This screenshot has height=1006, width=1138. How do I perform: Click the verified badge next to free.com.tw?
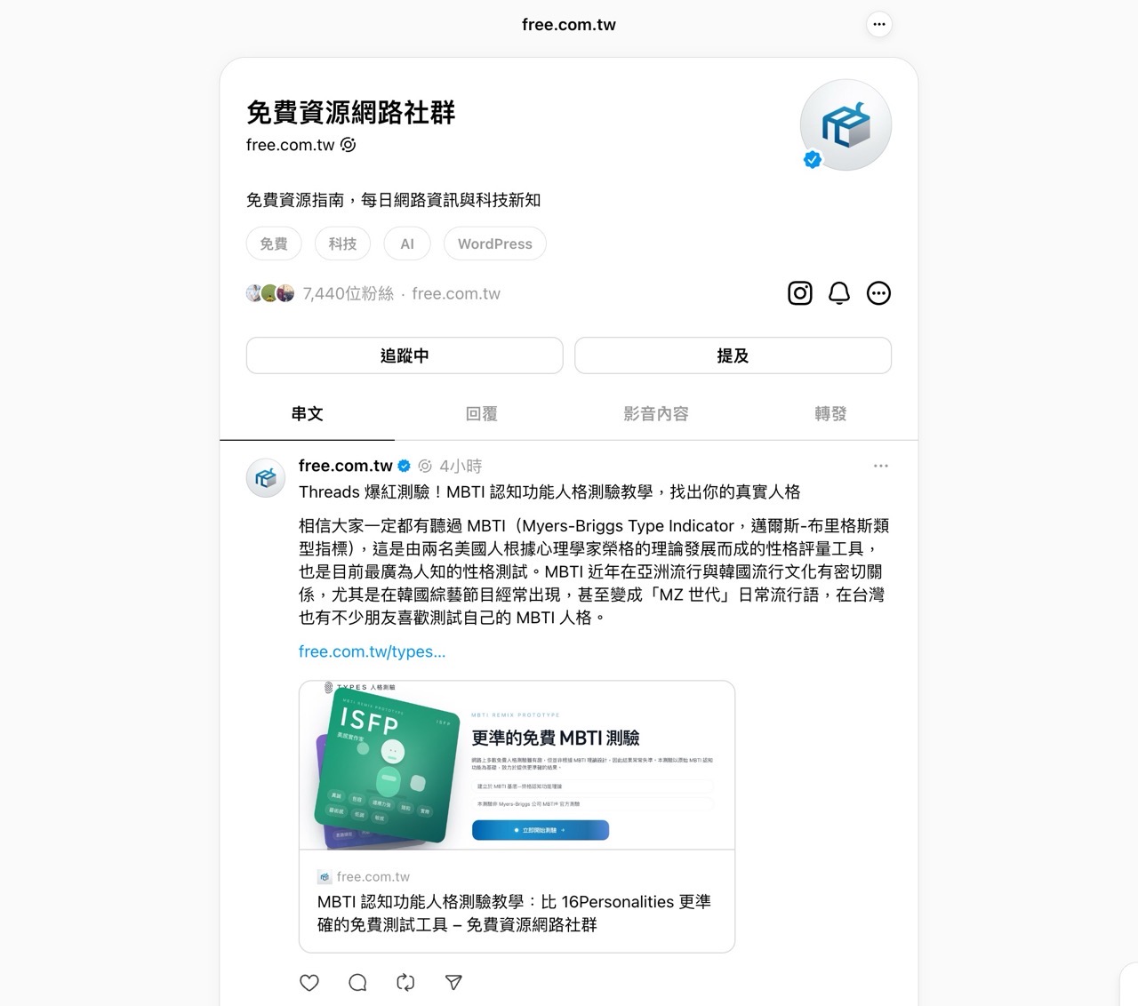pos(403,465)
